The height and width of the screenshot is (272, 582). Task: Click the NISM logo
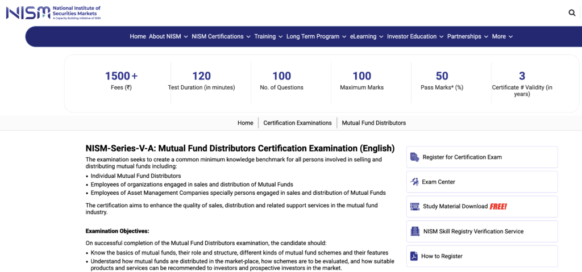click(x=53, y=12)
